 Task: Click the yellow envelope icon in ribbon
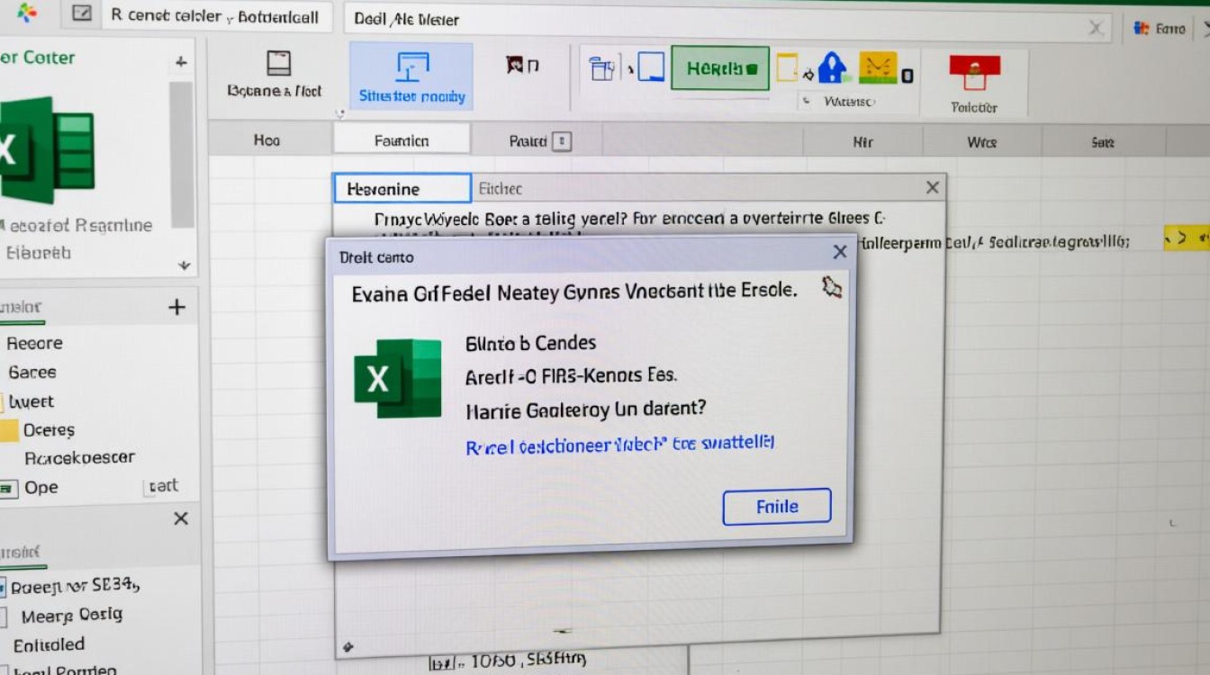[x=877, y=67]
